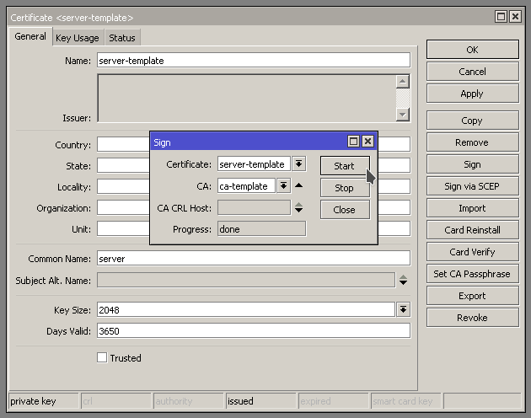Click the Days Valid input field

click(253, 331)
